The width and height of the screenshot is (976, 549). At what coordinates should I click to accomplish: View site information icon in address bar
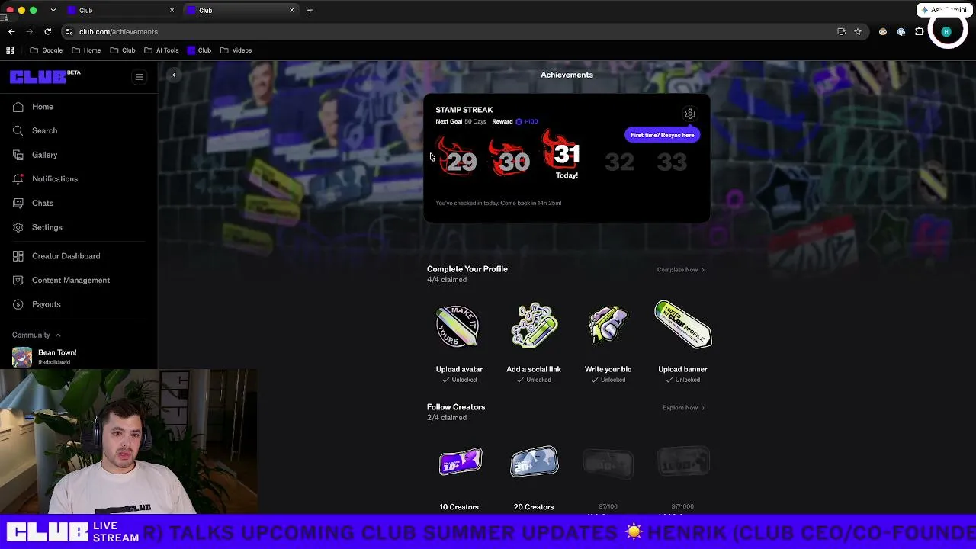tap(69, 32)
